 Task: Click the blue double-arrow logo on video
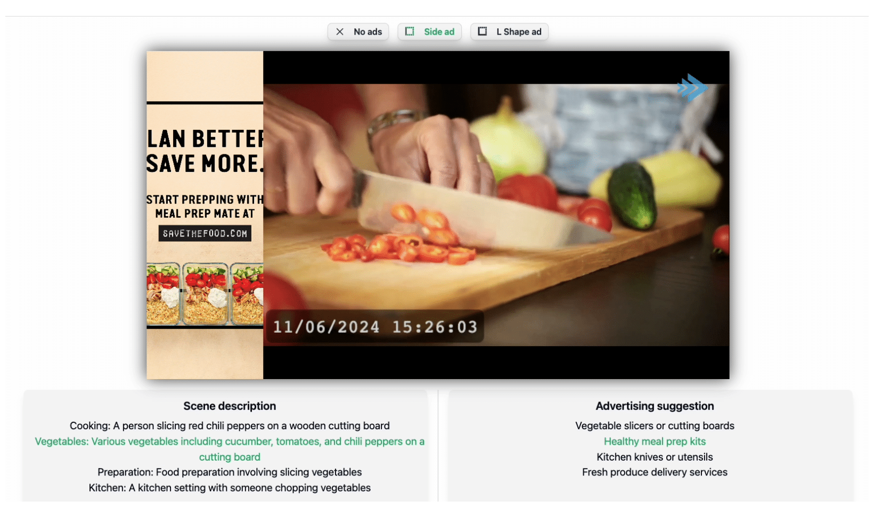[x=692, y=88]
